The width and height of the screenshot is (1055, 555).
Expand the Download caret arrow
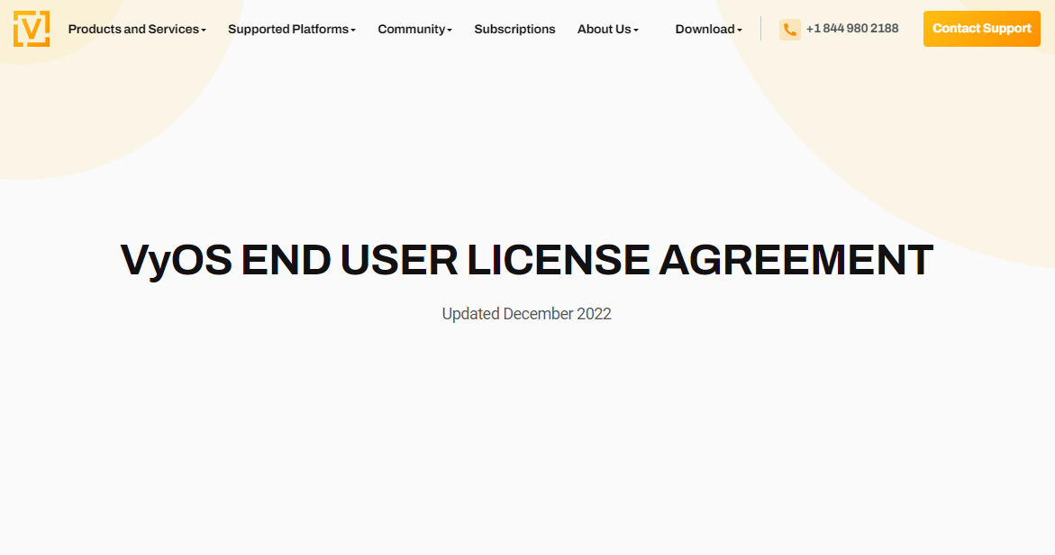tap(740, 31)
